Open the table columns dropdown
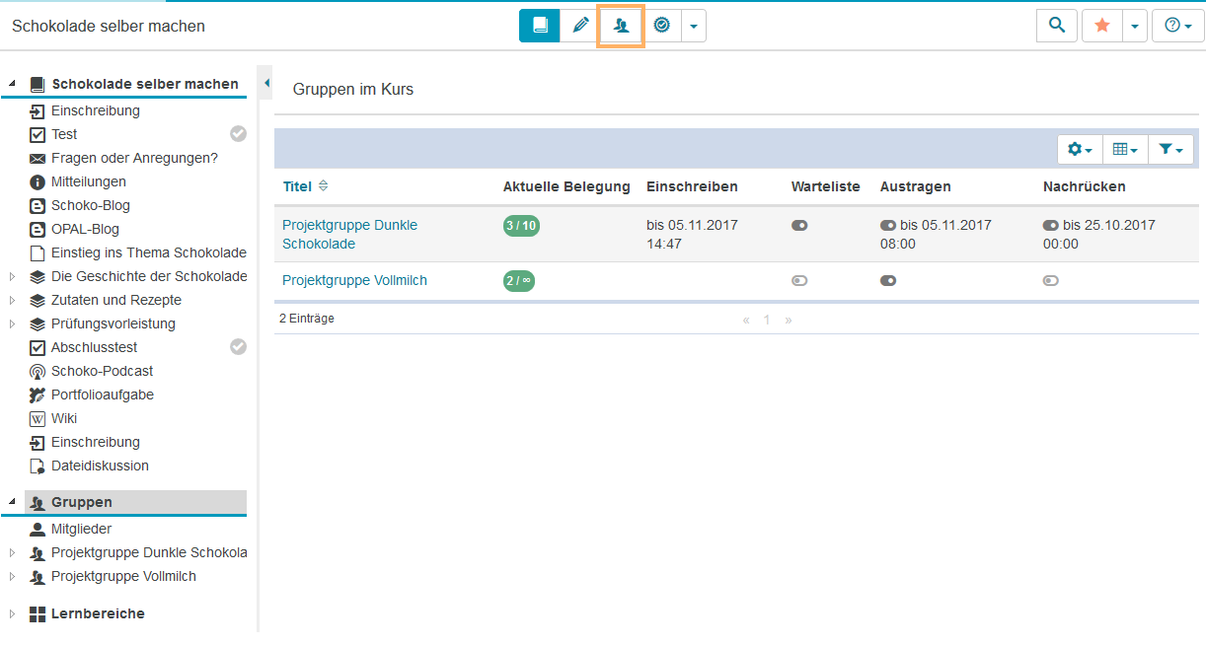1206x646 pixels. click(1124, 149)
